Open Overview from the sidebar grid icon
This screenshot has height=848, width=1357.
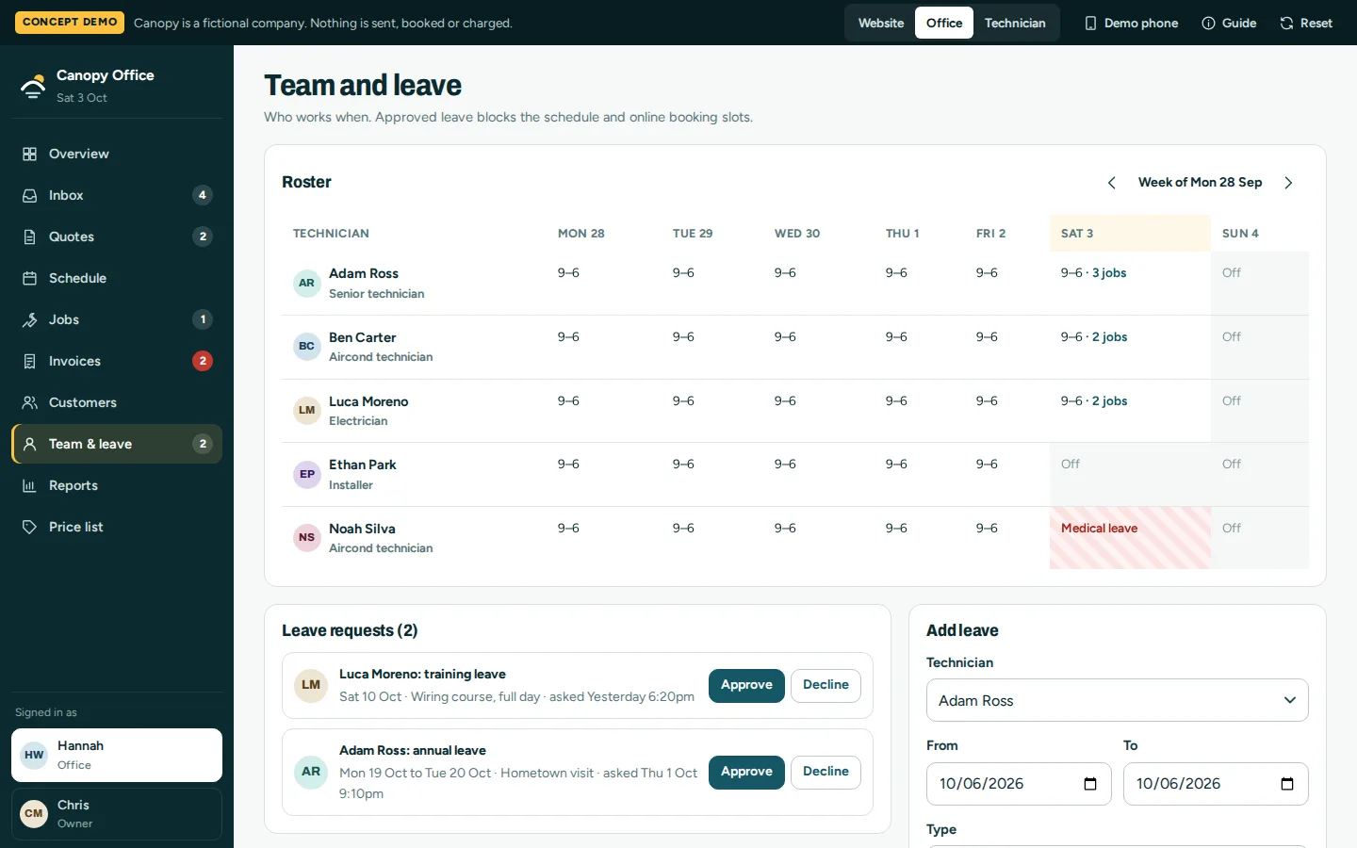pyautogui.click(x=30, y=154)
